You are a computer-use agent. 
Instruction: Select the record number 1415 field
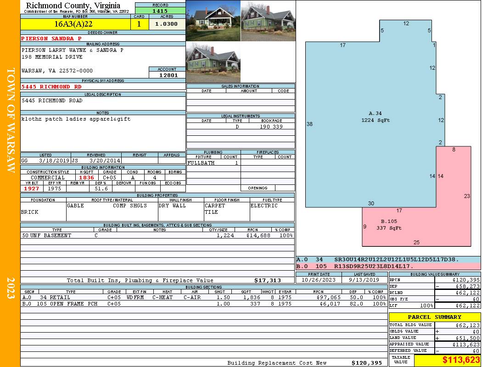click(x=160, y=11)
